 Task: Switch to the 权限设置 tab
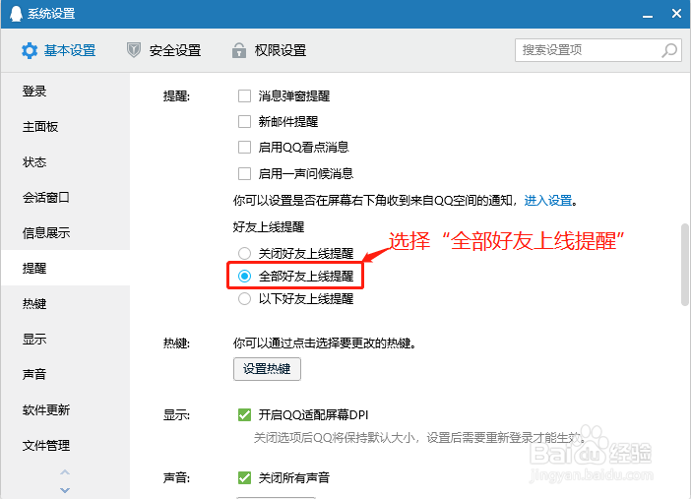click(x=270, y=51)
